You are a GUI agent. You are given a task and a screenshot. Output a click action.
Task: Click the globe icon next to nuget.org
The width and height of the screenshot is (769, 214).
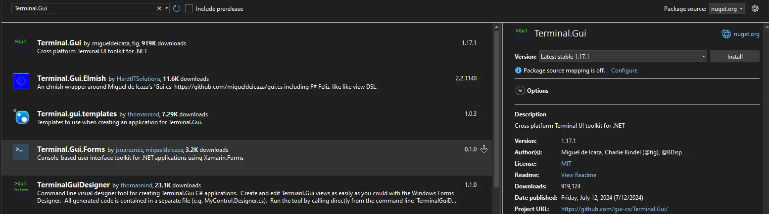[x=726, y=34]
